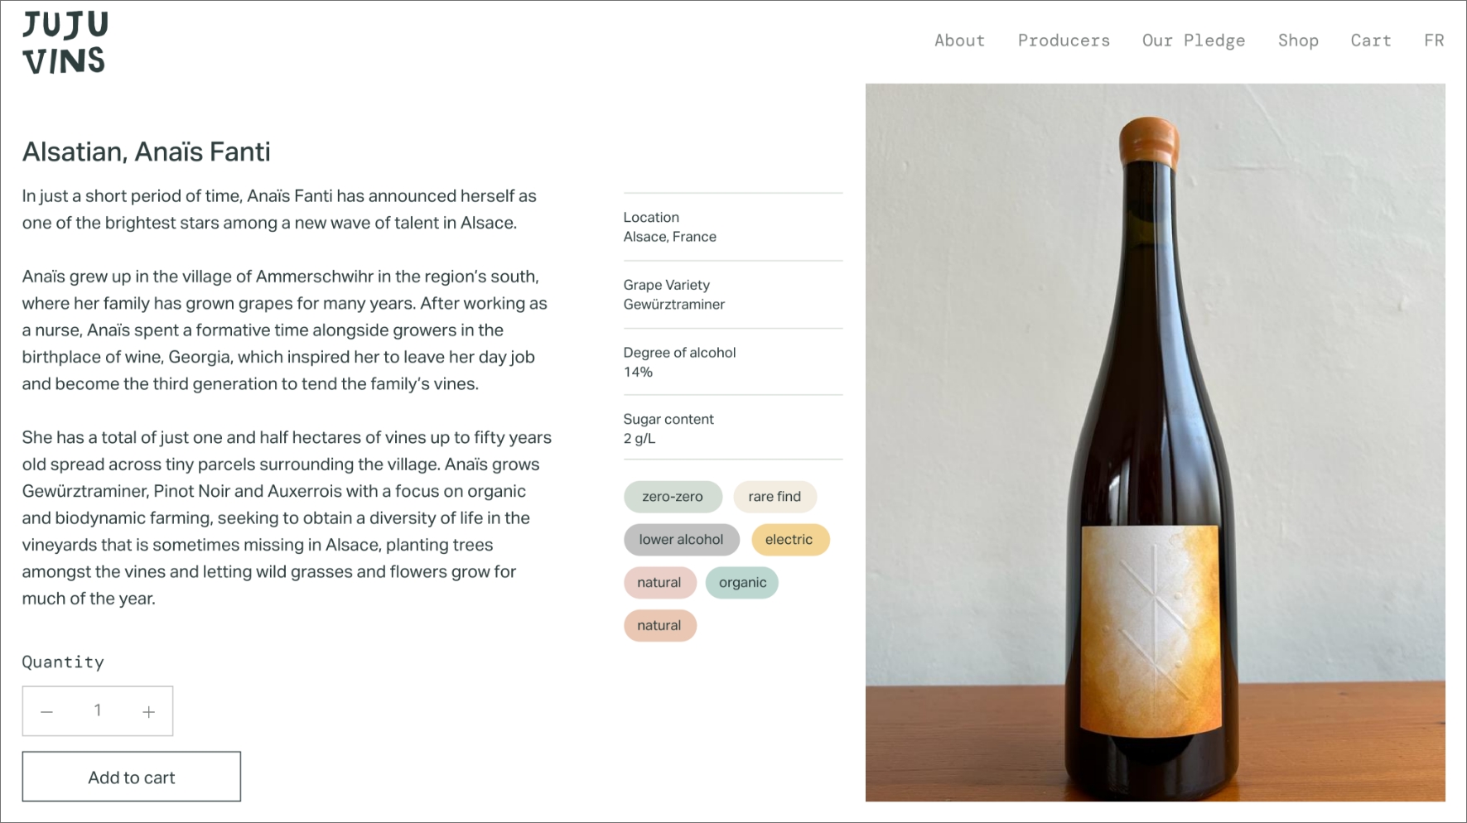Click the natural tag on the last row
This screenshot has width=1467, height=823.
pyautogui.click(x=659, y=626)
